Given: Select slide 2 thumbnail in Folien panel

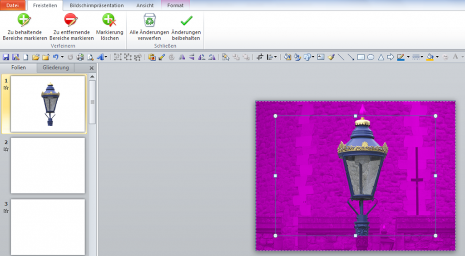Looking at the screenshot, I should 48,165.
